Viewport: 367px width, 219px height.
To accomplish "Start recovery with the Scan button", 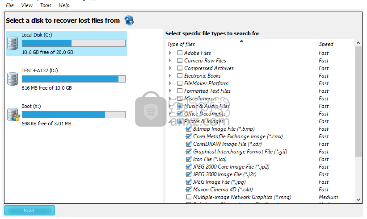I will pyautogui.click(x=30, y=211).
